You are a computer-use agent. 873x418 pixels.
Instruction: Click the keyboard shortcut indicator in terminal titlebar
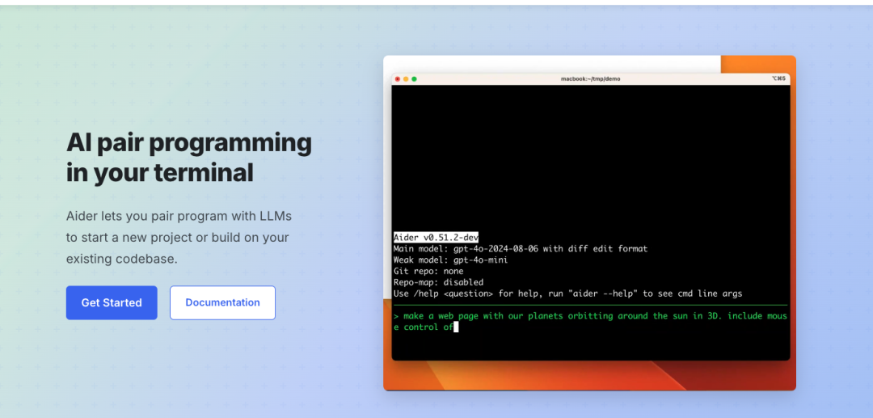778,79
